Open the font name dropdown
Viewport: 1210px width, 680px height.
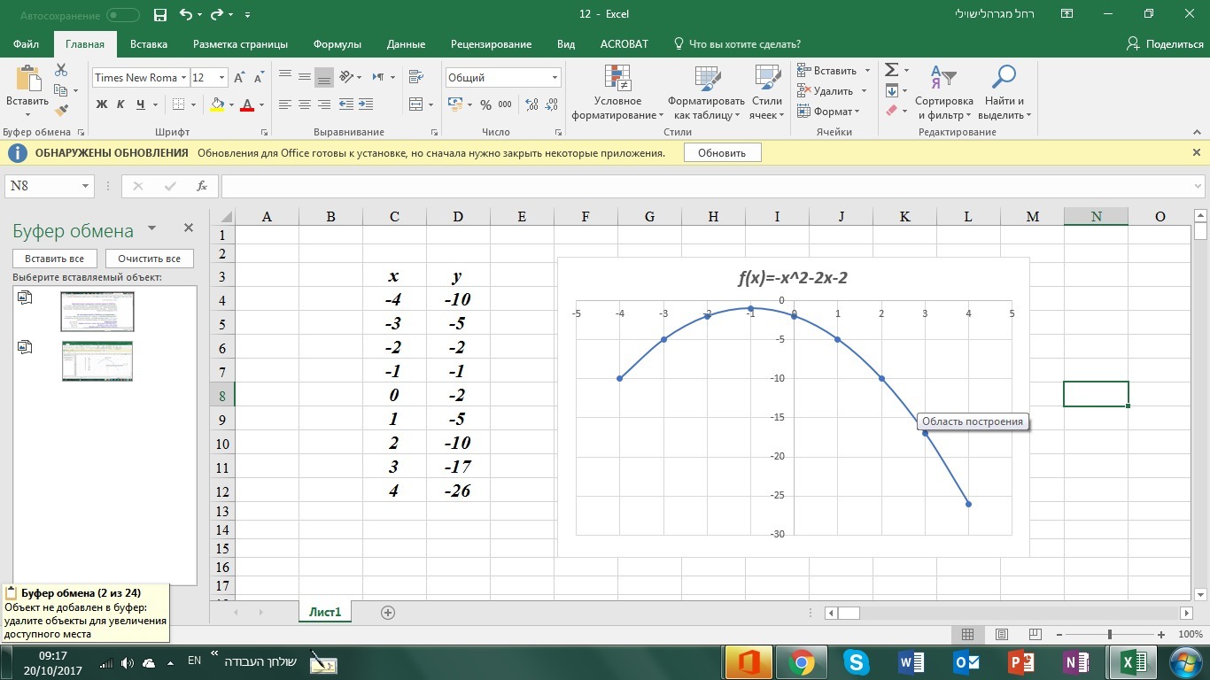tap(183, 78)
